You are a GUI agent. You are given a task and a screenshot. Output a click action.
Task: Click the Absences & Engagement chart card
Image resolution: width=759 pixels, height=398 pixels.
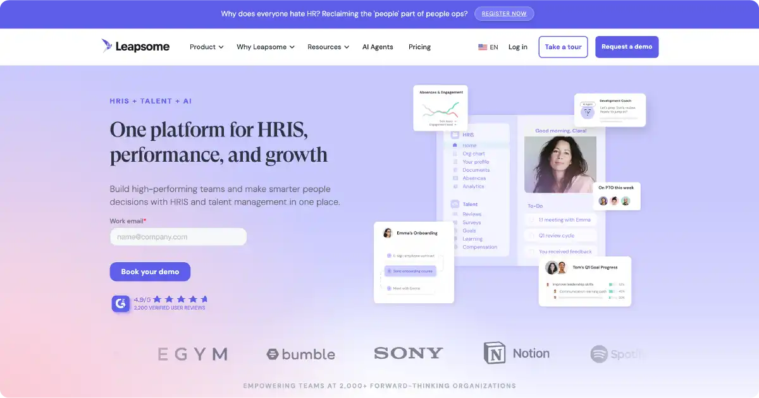(x=441, y=108)
